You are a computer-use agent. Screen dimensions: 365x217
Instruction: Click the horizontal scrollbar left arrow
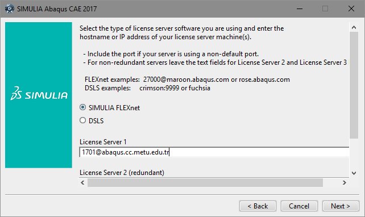82,182
